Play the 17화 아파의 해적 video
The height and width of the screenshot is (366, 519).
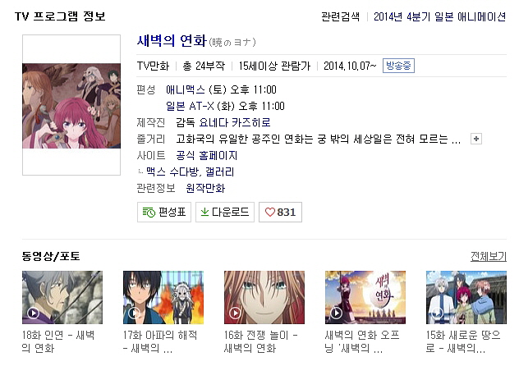coord(163,297)
